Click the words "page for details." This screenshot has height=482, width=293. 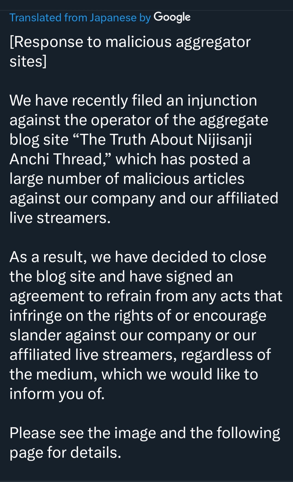pyautogui.click(x=65, y=453)
